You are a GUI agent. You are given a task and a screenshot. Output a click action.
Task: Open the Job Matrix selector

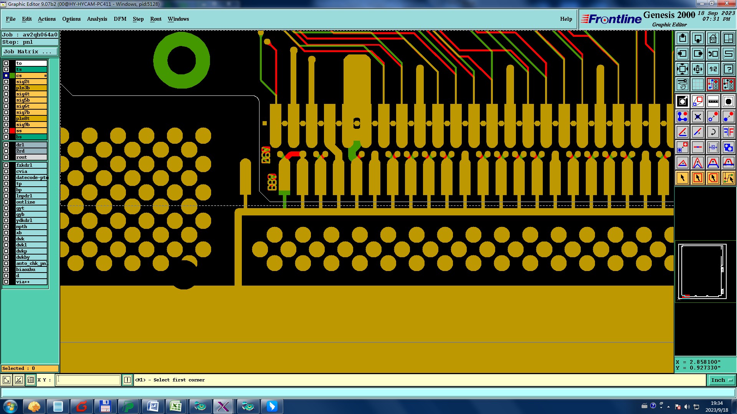pyautogui.click(x=30, y=51)
